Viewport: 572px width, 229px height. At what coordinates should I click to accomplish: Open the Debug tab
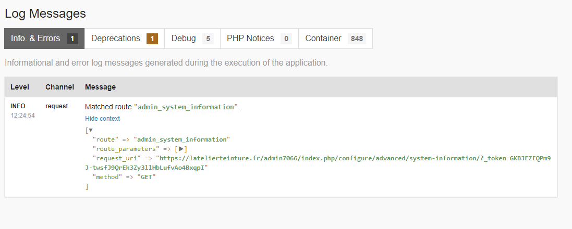(192, 39)
